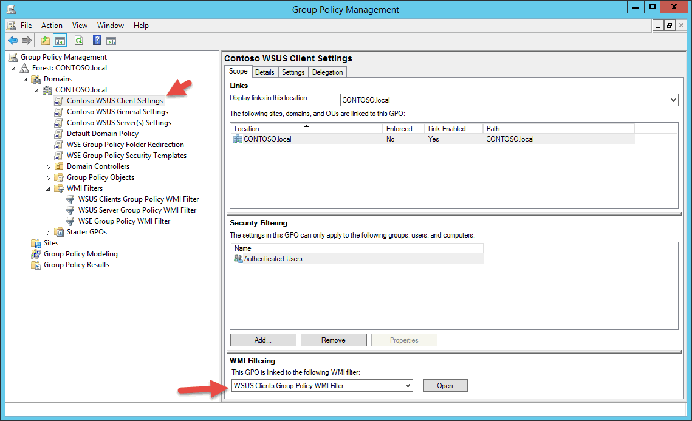Screen dimensions: 692x421
Task: Select Default Domain Policy label in tree
Action: pos(103,134)
